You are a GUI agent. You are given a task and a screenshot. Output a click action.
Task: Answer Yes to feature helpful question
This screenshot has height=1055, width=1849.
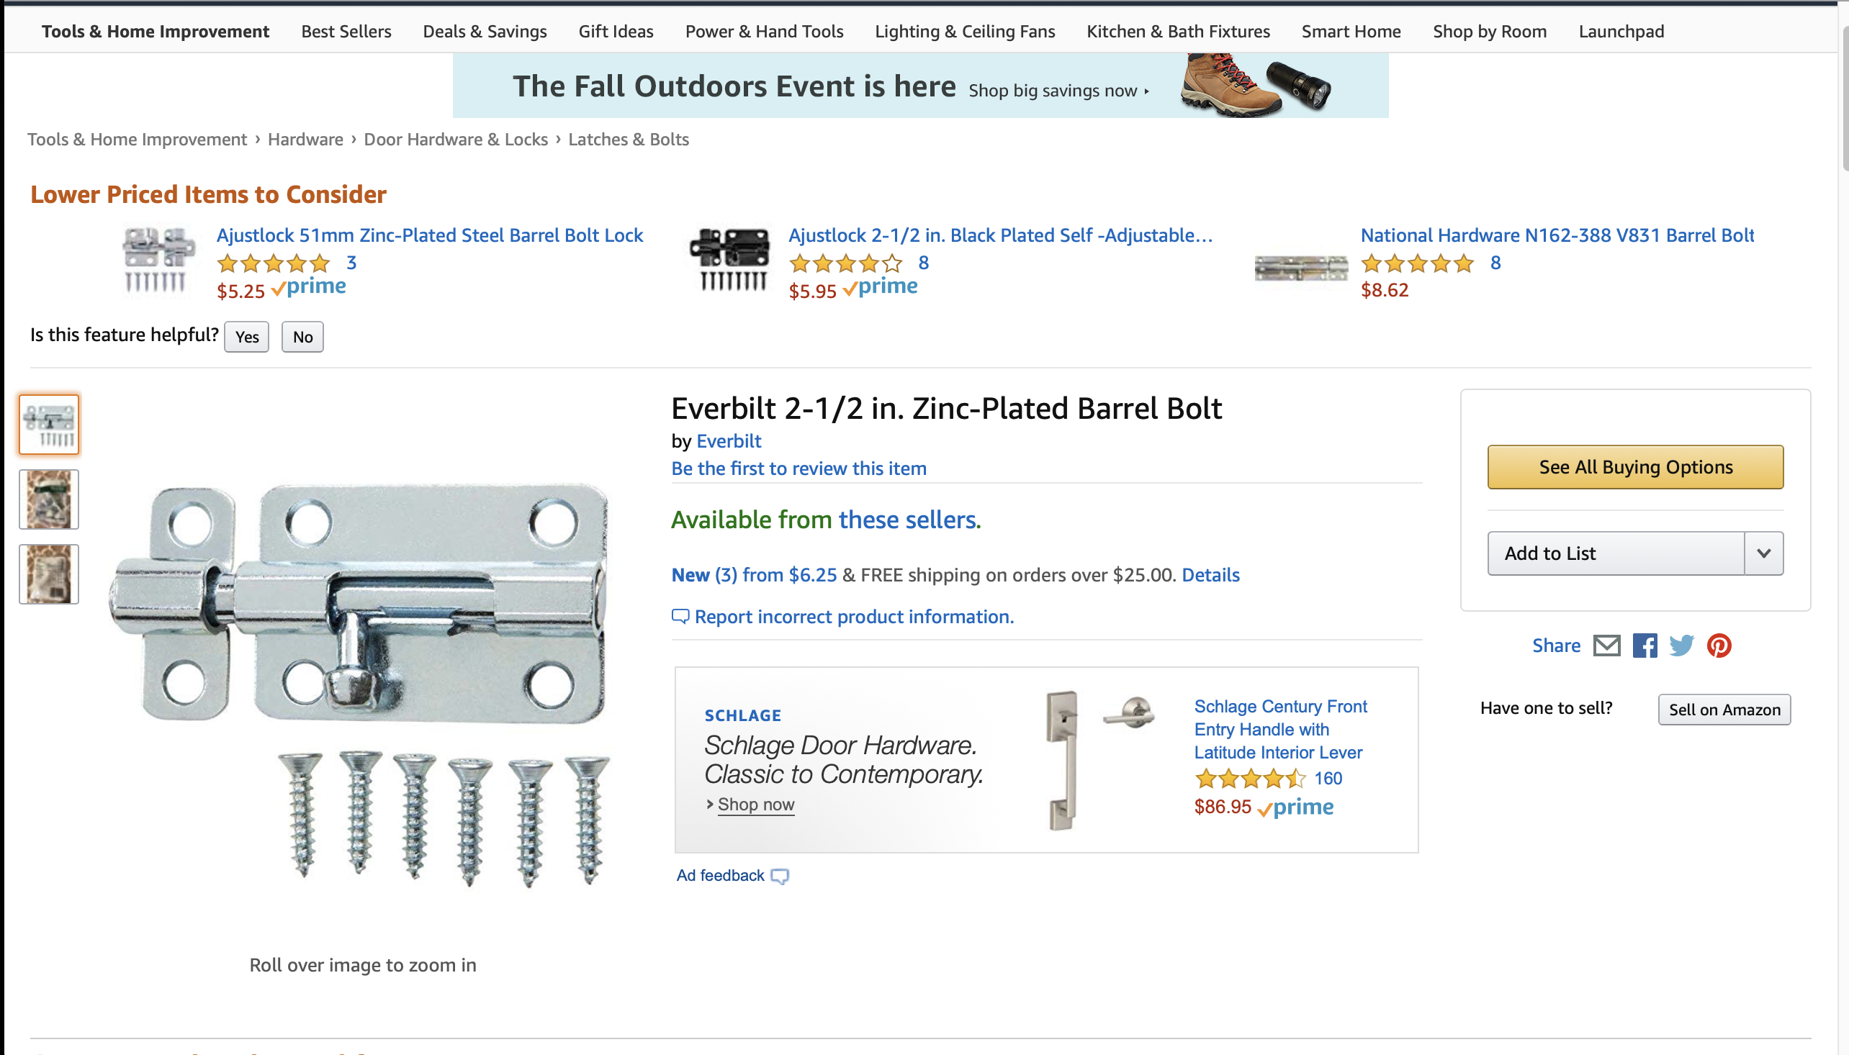click(x=246, y=337)
